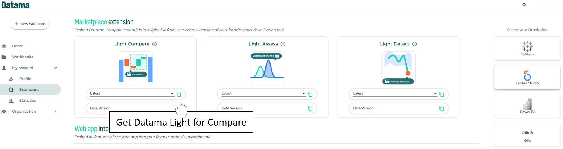
Task: Expand the Organization menu
Action: (x=55, y=112)
